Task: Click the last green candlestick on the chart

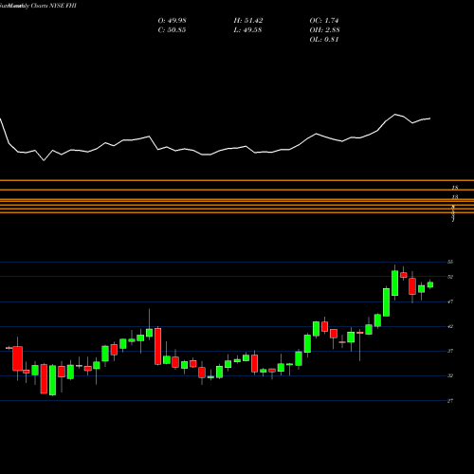Action: (430, 284)
